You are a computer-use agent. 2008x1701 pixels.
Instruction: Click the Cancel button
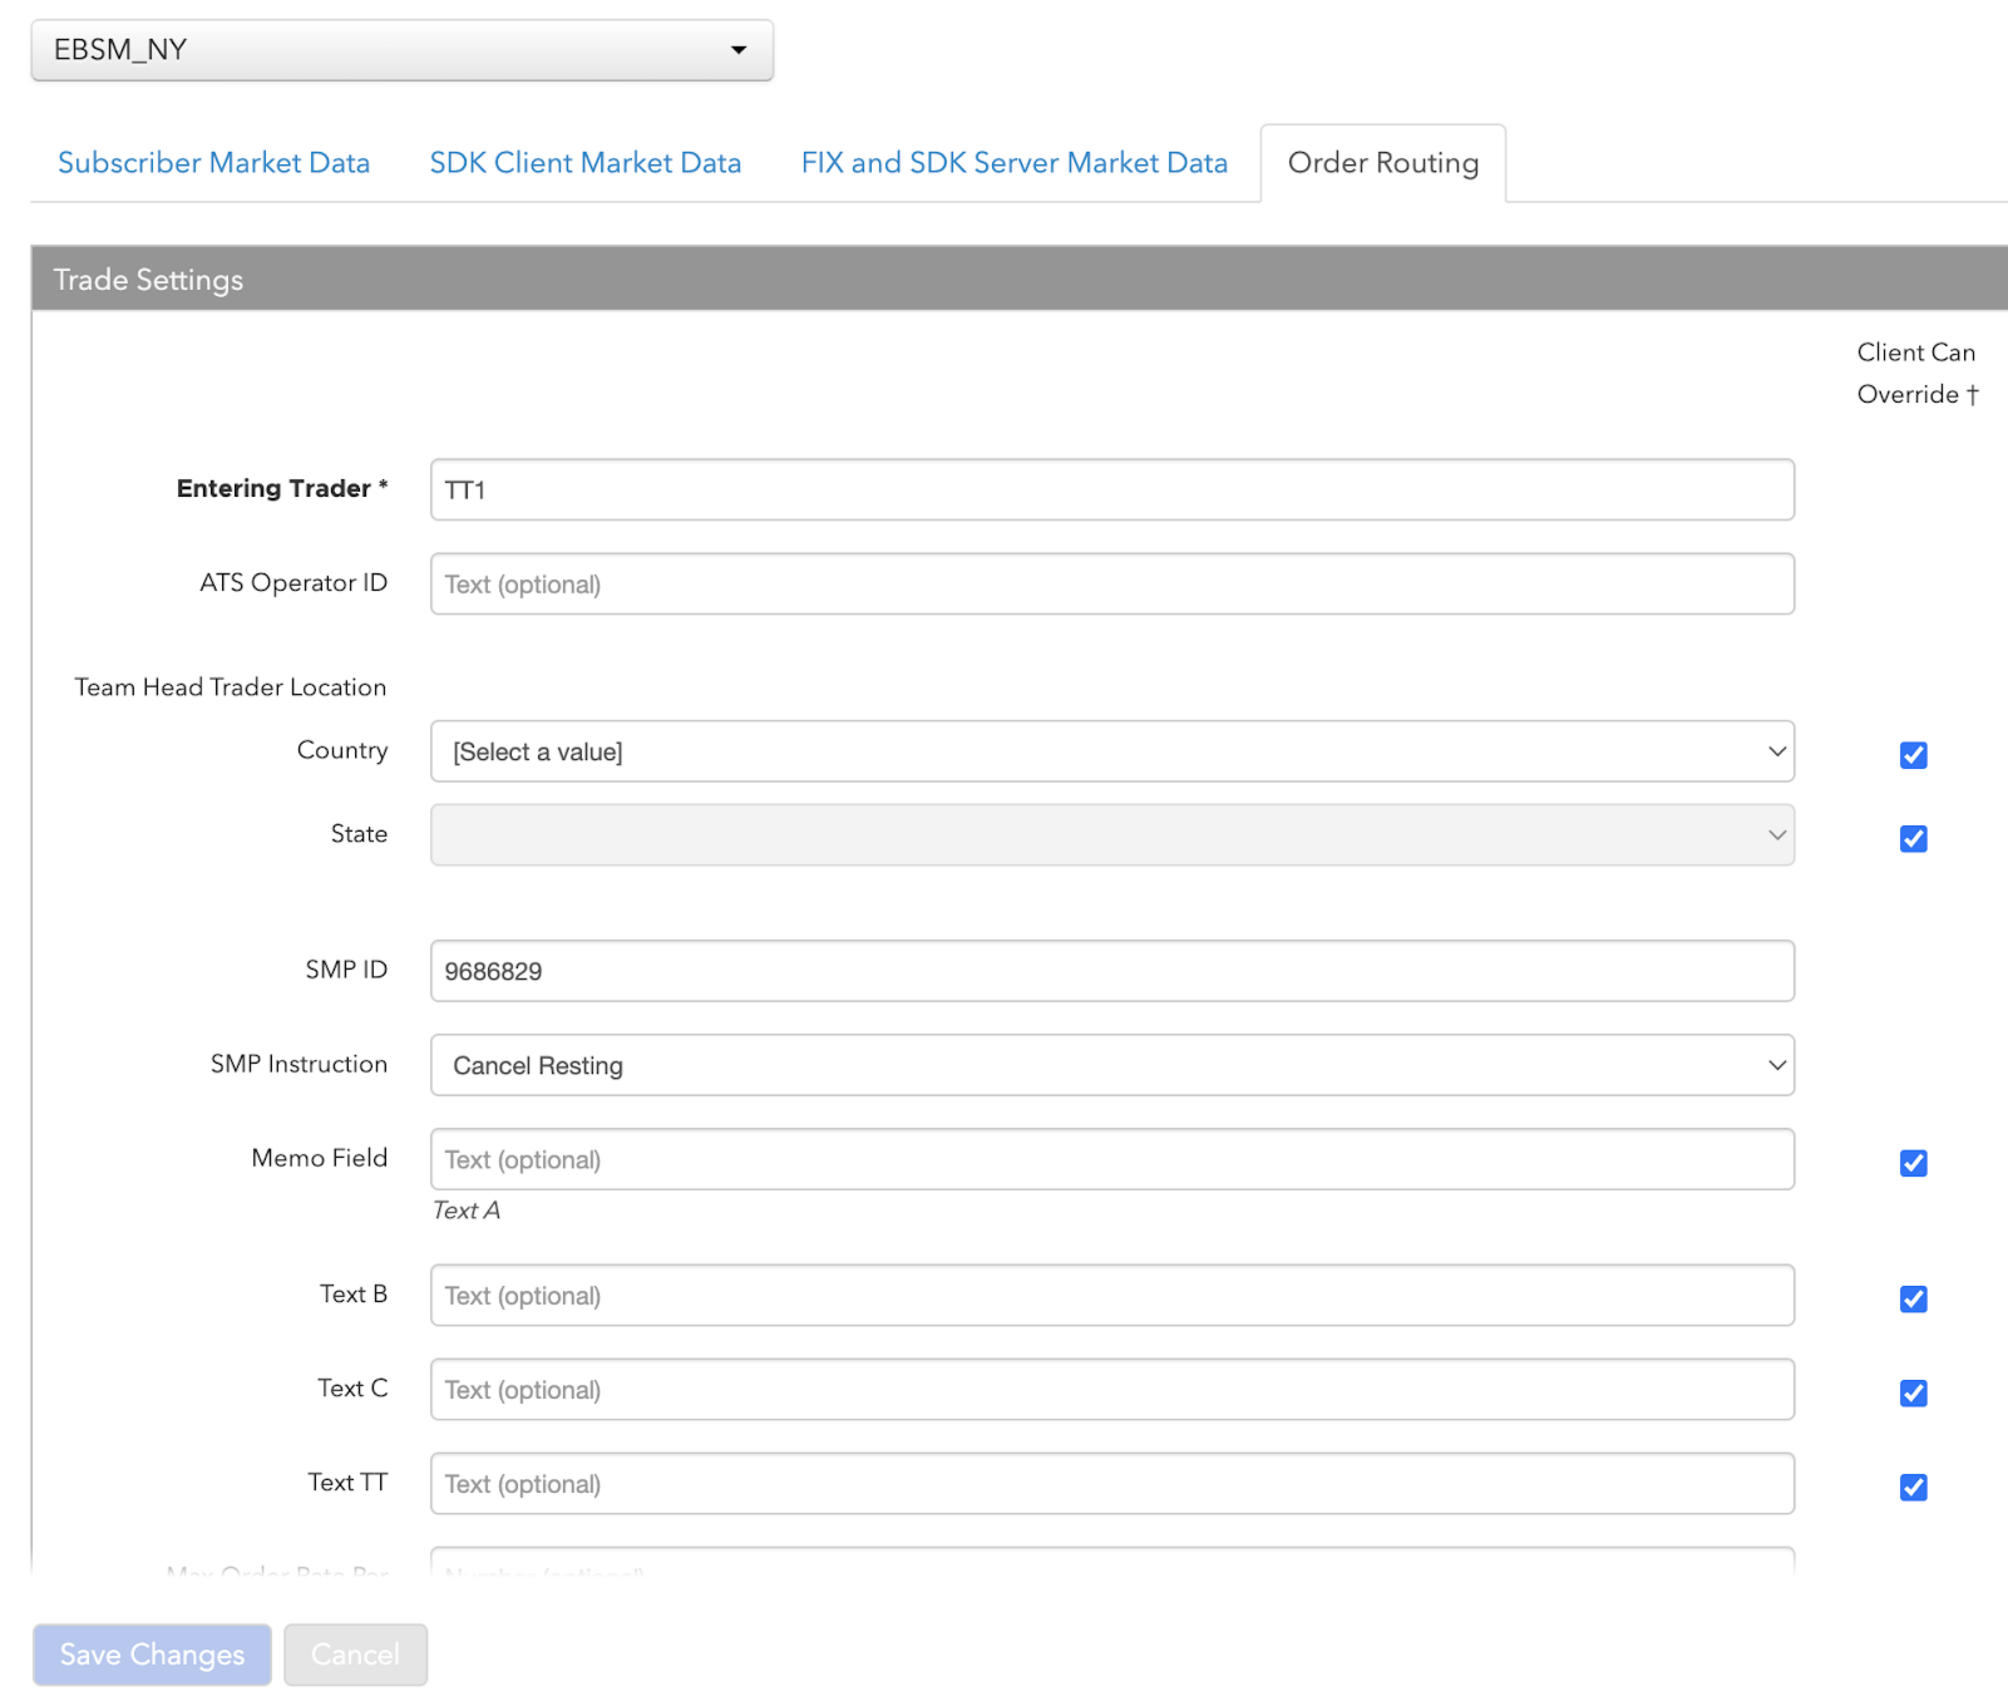tap(355, 1655)
